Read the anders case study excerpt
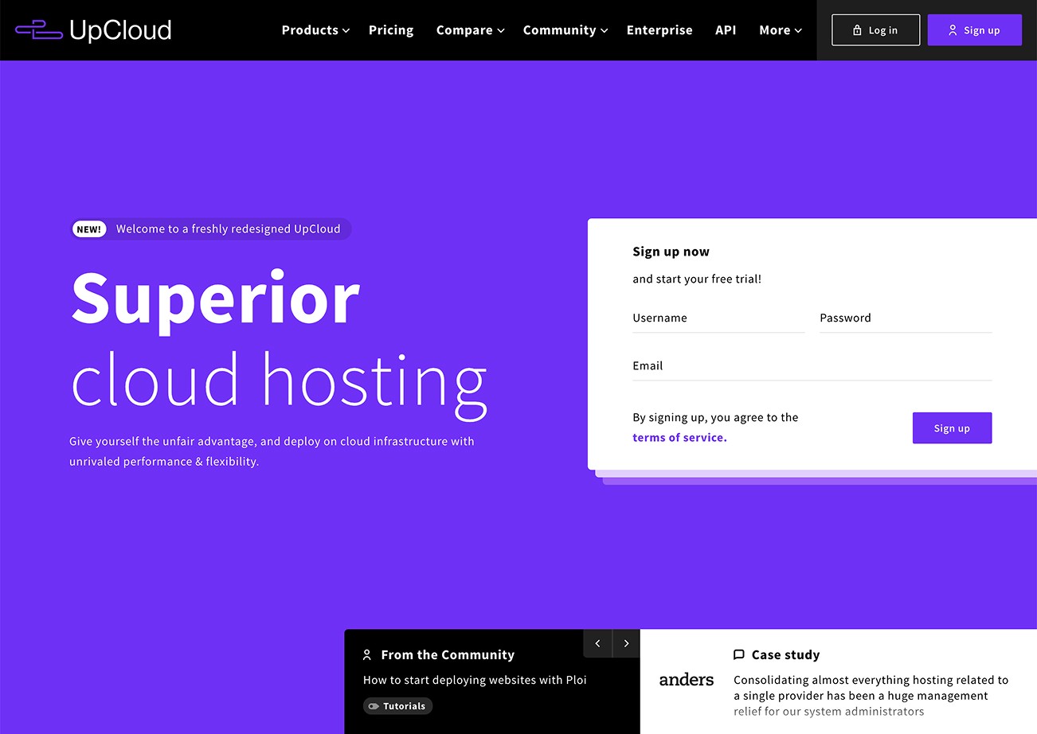 point(871,696)
